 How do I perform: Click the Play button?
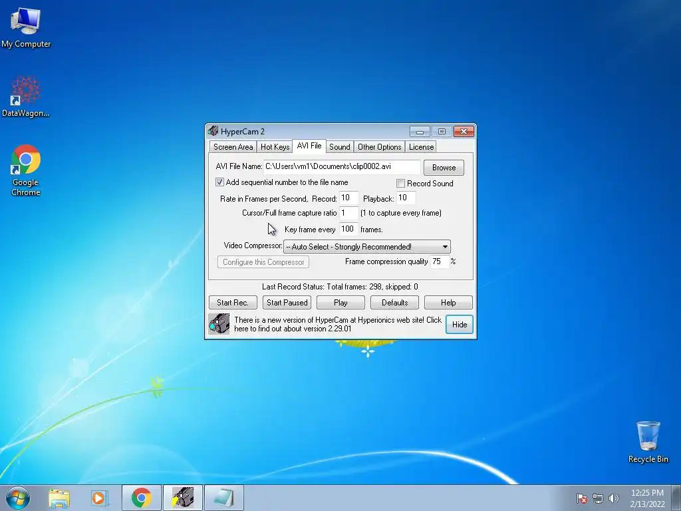(340, 303)
